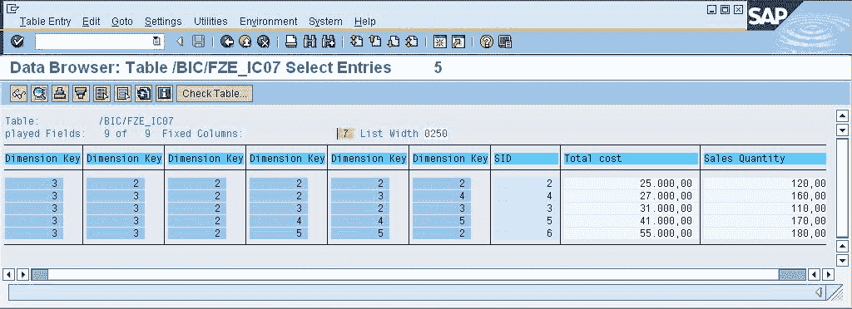852x309 pixels.
Task: Select the Total cost cell 41.000,00
Action: (x=629, y=221)
